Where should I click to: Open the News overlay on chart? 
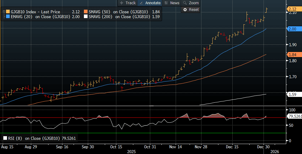[x=172, y=3]
